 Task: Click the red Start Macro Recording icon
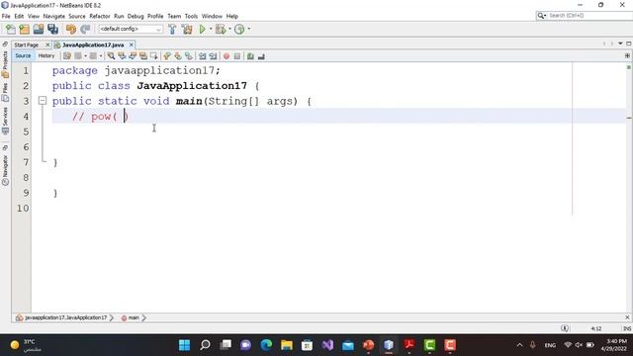tap(226, 56)
